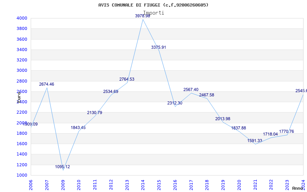307x192 pixels.
Task: Click the data label 1591.33
Action: pos(254,141)
